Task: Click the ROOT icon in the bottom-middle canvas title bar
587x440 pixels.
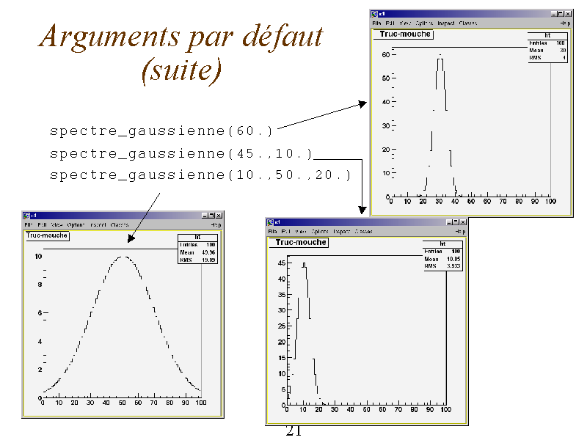Action: [x=271, y=222]
